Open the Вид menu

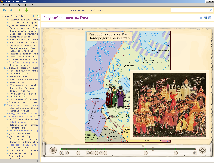[19, 5]
